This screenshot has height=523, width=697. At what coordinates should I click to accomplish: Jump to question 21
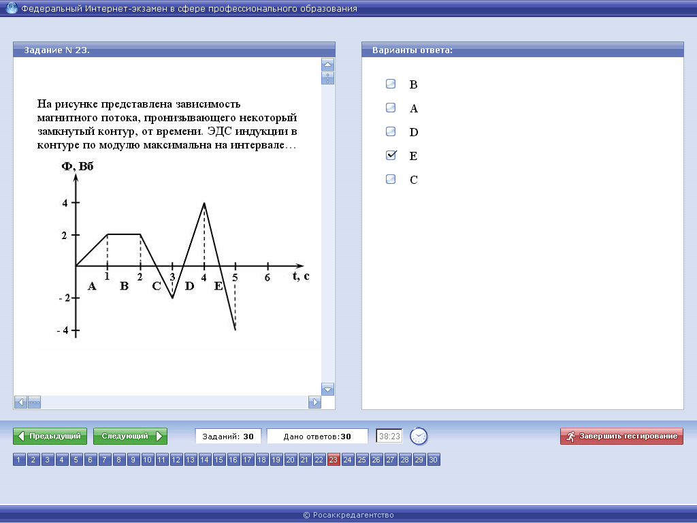304,460
